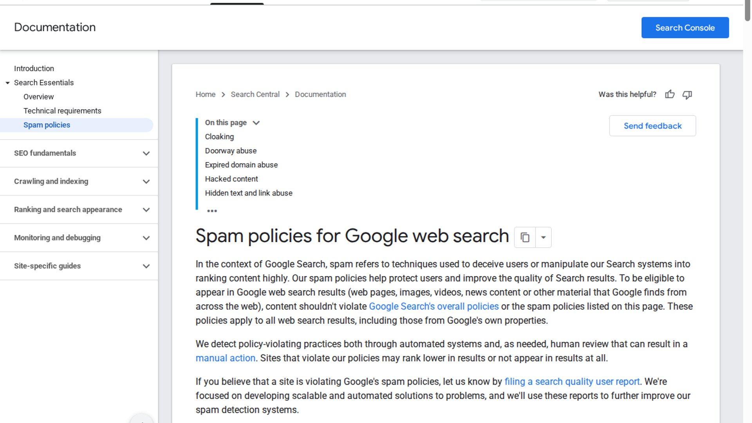Open the dropdown arrow beside copy icon

click(x=543, y=237)
